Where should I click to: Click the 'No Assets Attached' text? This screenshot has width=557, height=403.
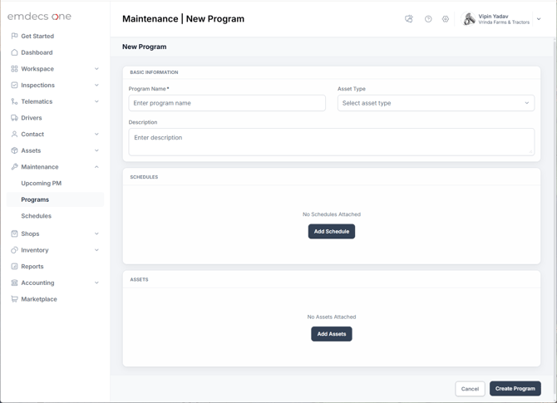click(332, 317)
